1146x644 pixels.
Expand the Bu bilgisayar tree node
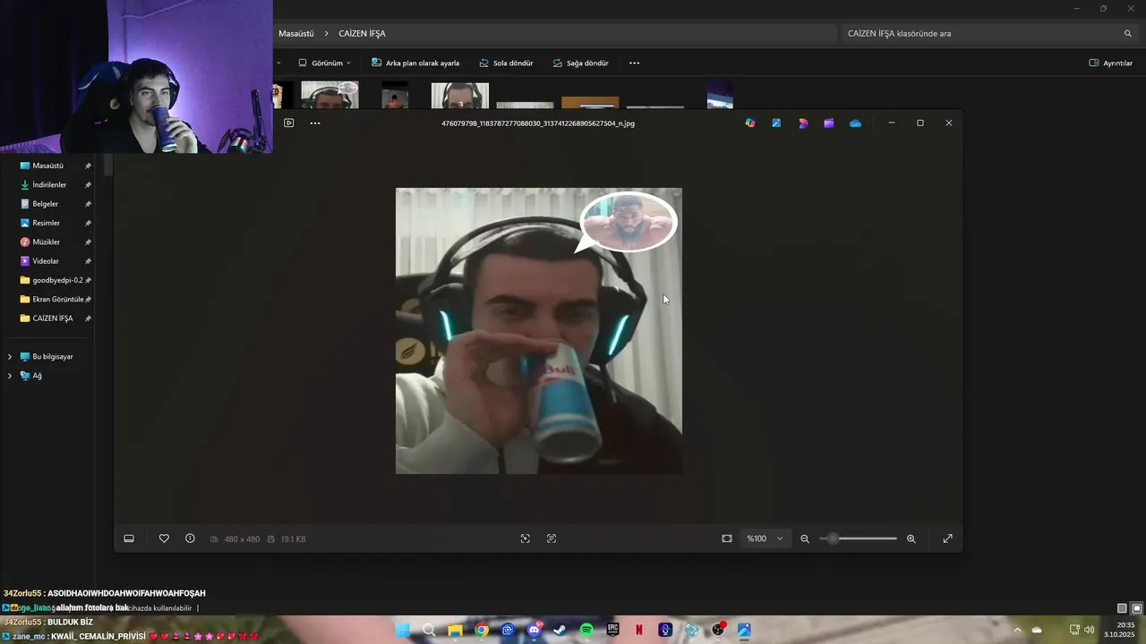click(x=10, y=357)
